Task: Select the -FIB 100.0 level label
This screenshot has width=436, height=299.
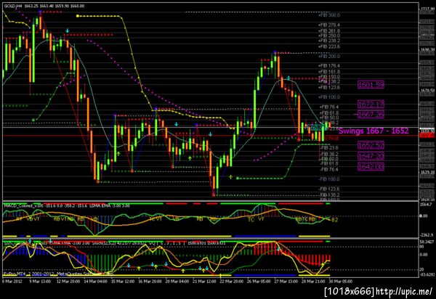Action: coord(329,179)
